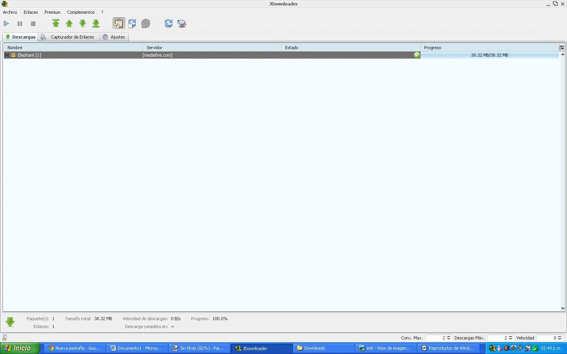The image size is (567, 354).
Task: Sort by the Nombre column header
Action: [73, 48]
